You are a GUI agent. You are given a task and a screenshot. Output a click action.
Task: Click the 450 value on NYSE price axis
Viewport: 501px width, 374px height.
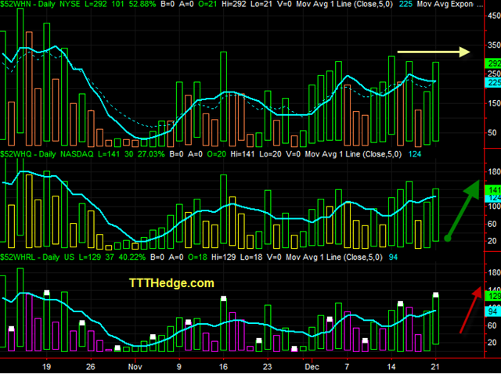point(494,16)
